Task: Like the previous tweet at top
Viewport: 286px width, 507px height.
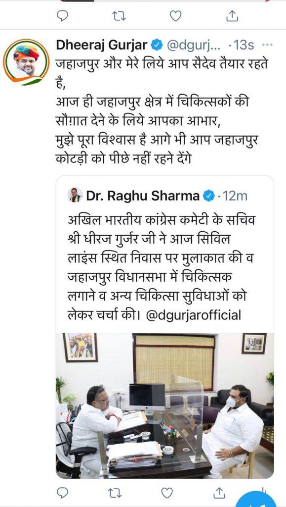Action: click(175, 15)
